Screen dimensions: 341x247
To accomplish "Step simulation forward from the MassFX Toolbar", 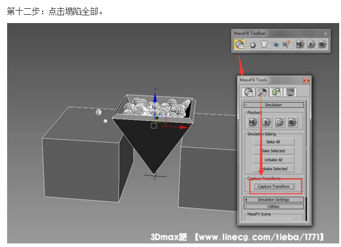I will (322, 44).
